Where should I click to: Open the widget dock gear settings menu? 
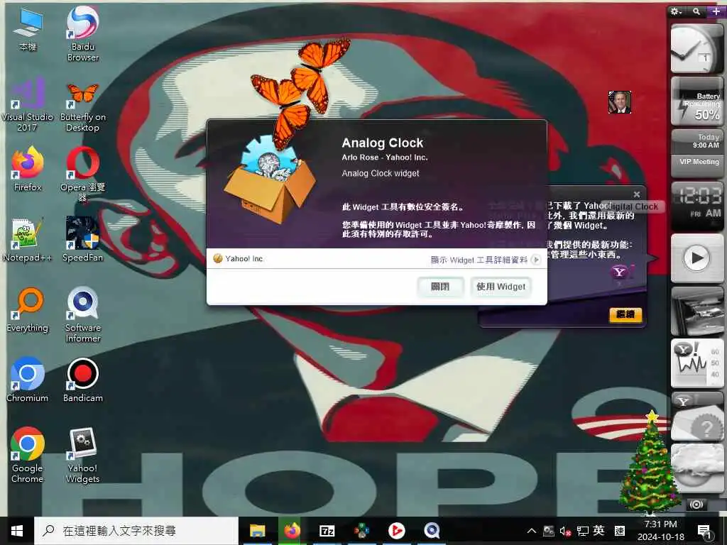click(677, 11)
